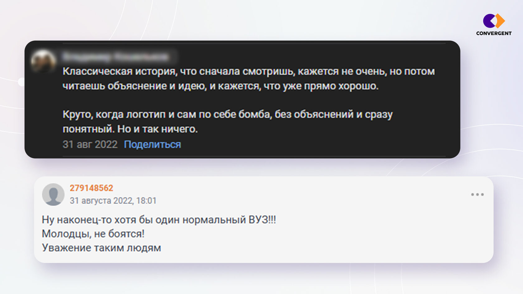Viewport: 523px width, 294px height.
Task: Click the timestamp 31 авг 2022 on the dark comment
Action: coord(90,144)
